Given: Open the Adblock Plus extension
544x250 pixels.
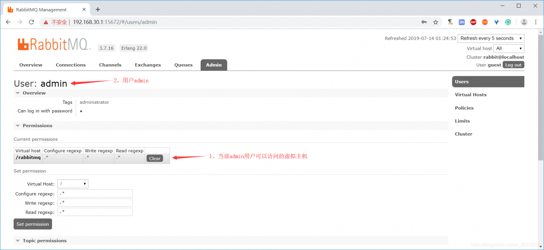Looking at the screenshot, I should click(473, 22).
